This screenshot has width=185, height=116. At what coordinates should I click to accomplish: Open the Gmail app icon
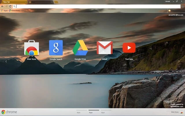[x=105, y=48]
